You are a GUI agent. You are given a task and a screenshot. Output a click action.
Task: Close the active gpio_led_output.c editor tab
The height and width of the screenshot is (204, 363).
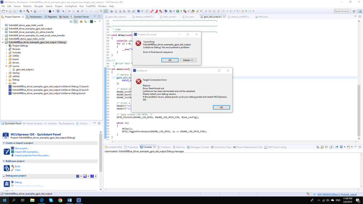click(x=224, y=17)
